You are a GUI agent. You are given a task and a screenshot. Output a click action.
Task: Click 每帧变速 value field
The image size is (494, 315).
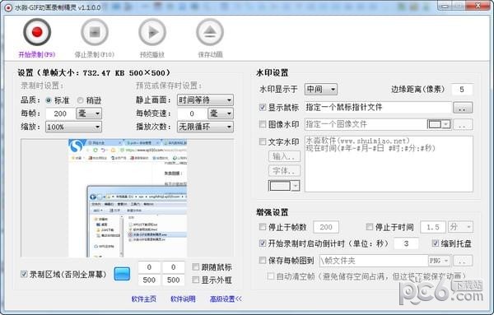192,113
